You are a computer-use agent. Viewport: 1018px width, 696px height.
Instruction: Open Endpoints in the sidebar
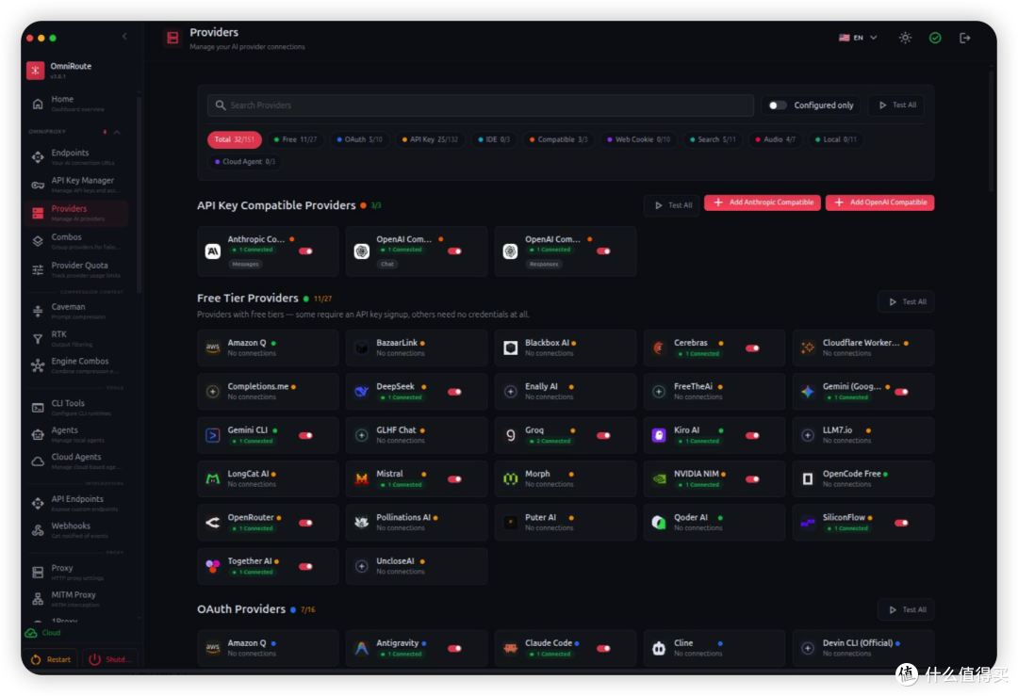(78, 157)
